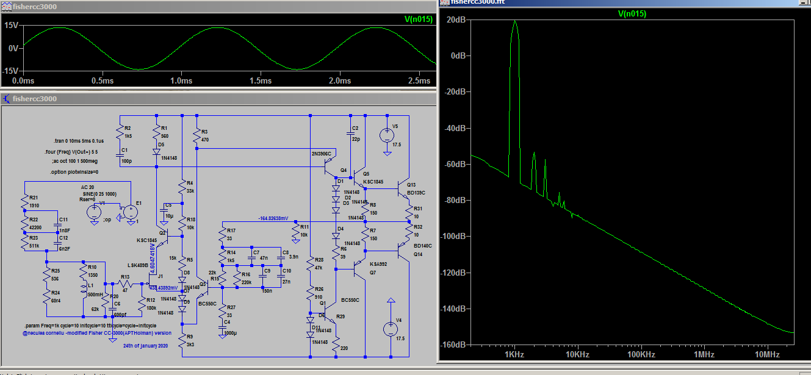Click the -160dB label on FFT axis
Image resolution: width=811 pixels, height=375 pixels.
click(452, 345)
